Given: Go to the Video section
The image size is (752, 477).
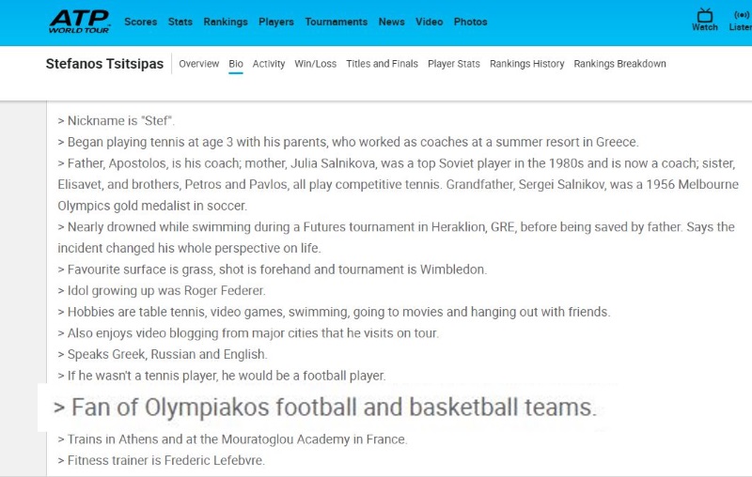Looking at the screenshot, I should 430,22.
